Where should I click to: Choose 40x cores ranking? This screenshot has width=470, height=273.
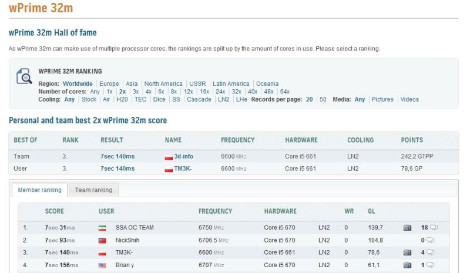[x=253, y=92]
